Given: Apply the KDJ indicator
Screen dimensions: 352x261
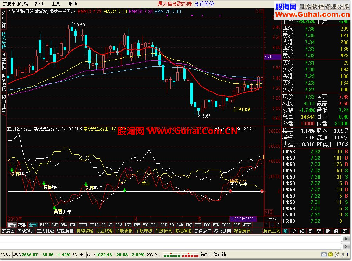Looking at the screenshot, I should (x=189, y=225).
